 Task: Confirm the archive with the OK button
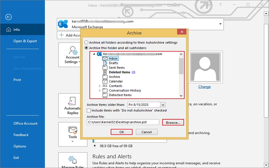[x=122, y=132]
